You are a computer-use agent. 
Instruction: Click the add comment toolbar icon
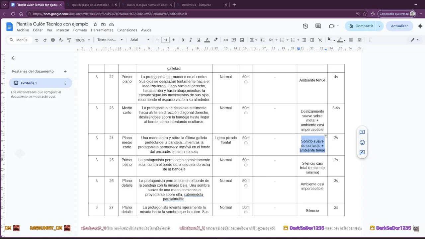[x=234, y=40]
